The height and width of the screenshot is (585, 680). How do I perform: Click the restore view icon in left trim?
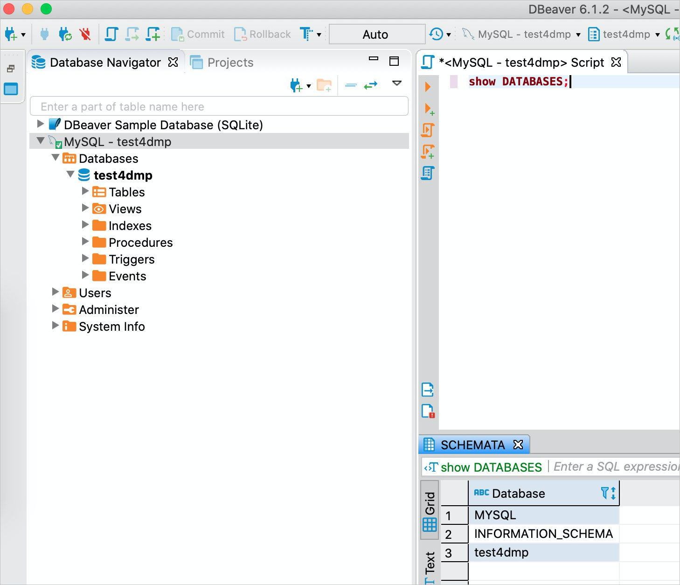11,69
